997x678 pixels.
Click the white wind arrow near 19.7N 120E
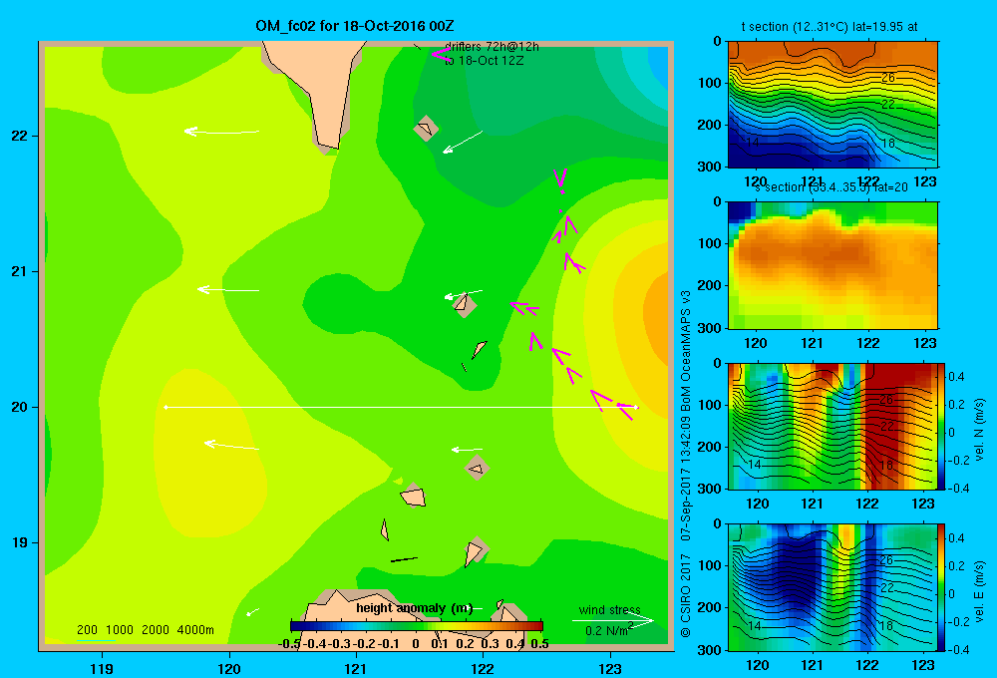tap(231, 446)
